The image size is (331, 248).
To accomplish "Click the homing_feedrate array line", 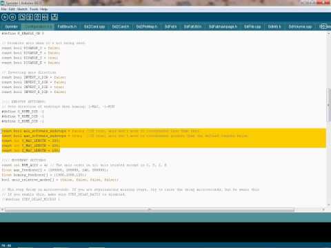I will pyautogui.click(x=43, y=175).
